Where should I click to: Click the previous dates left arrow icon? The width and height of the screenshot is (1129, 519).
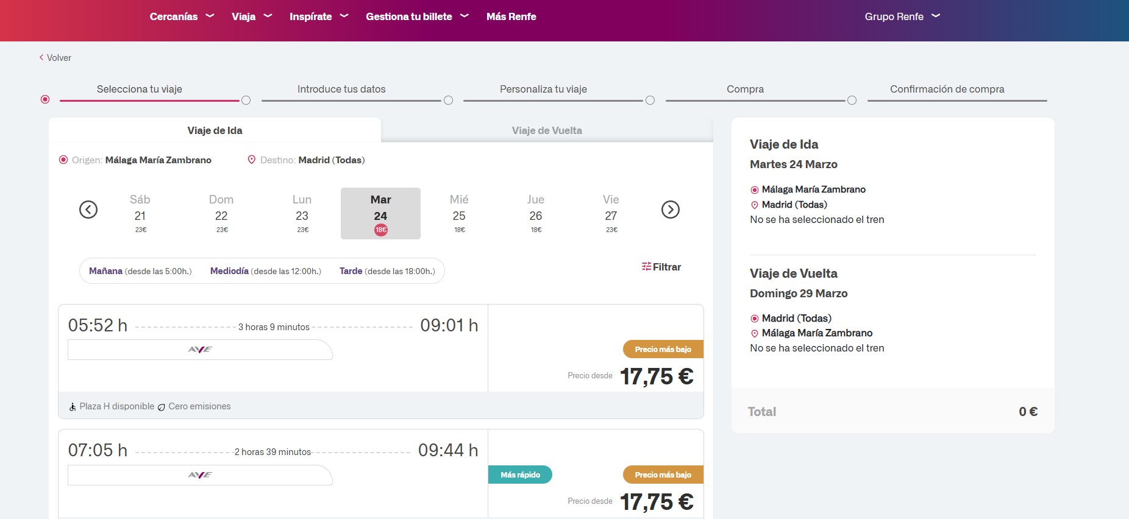pyautogui.click(x=88, y=210)
